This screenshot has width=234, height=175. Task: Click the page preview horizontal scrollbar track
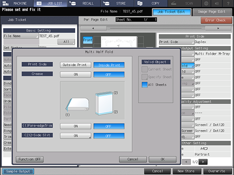[156, 28]
